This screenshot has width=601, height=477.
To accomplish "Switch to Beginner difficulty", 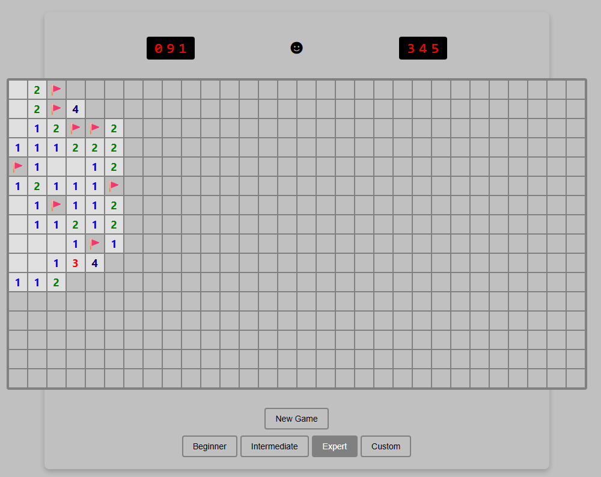I will click(210, 446).
